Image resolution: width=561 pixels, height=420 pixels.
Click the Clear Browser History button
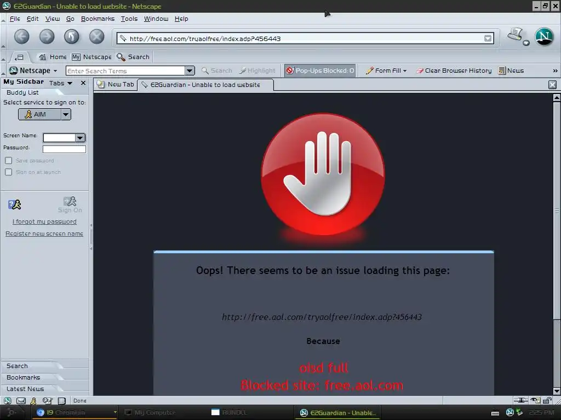(454, 71)
